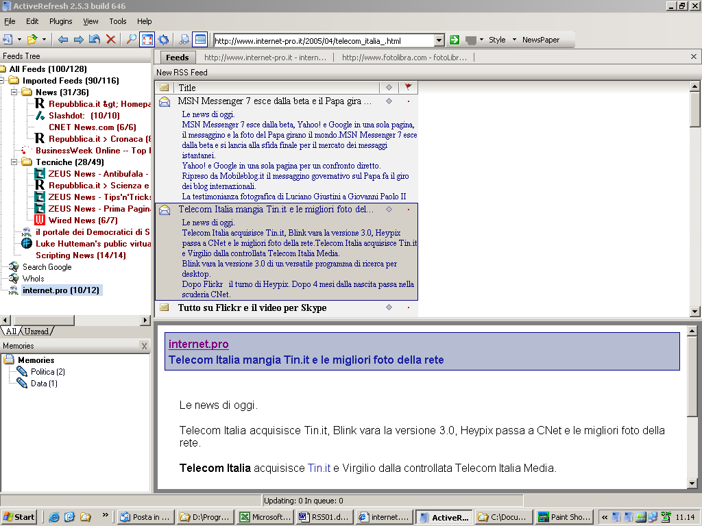Select the WhoIs tree item

click(x=33, y=278)
